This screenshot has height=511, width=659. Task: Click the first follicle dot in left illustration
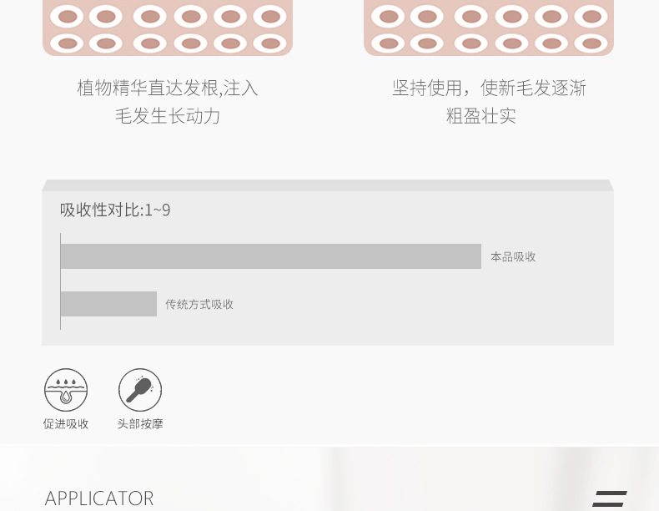tap(68, 17)
